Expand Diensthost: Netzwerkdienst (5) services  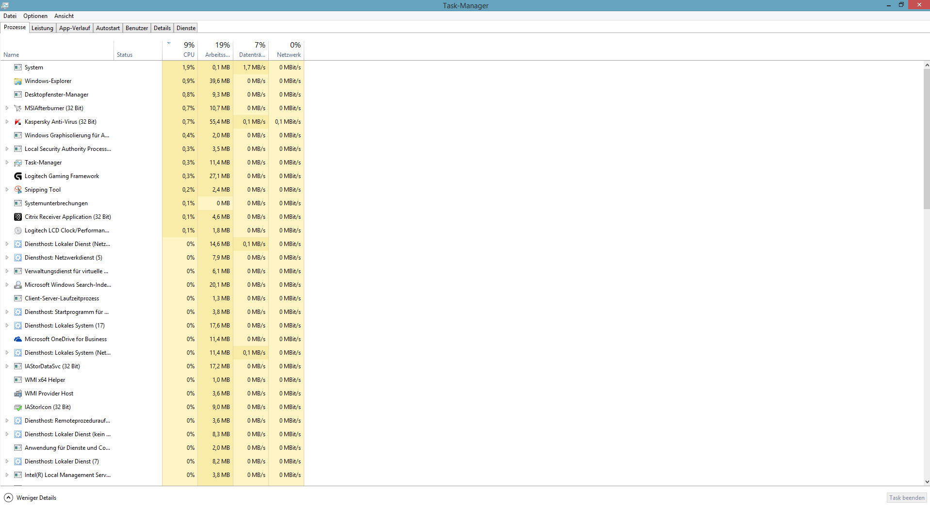pyautogui.click(x=7, y=258)
